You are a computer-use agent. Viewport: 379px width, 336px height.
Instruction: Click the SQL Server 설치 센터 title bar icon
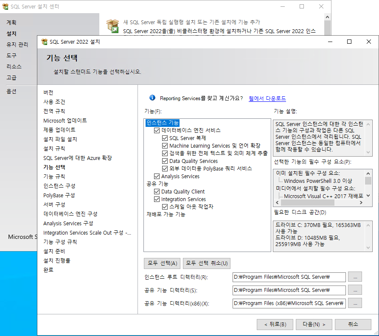pyautogui.click(x=5, y=6)
